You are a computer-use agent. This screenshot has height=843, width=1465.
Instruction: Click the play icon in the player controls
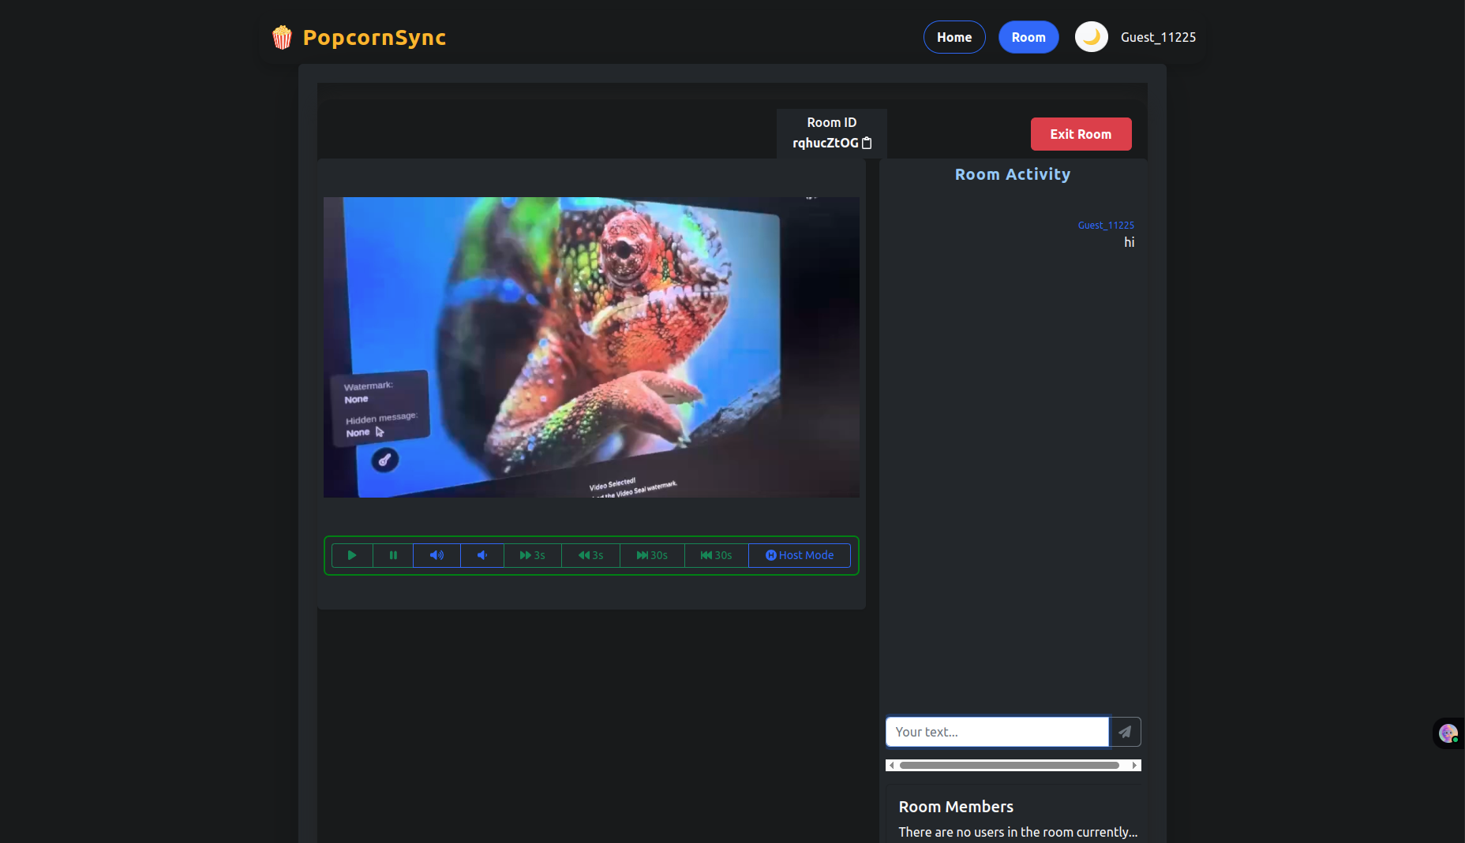tap(351, 555)
